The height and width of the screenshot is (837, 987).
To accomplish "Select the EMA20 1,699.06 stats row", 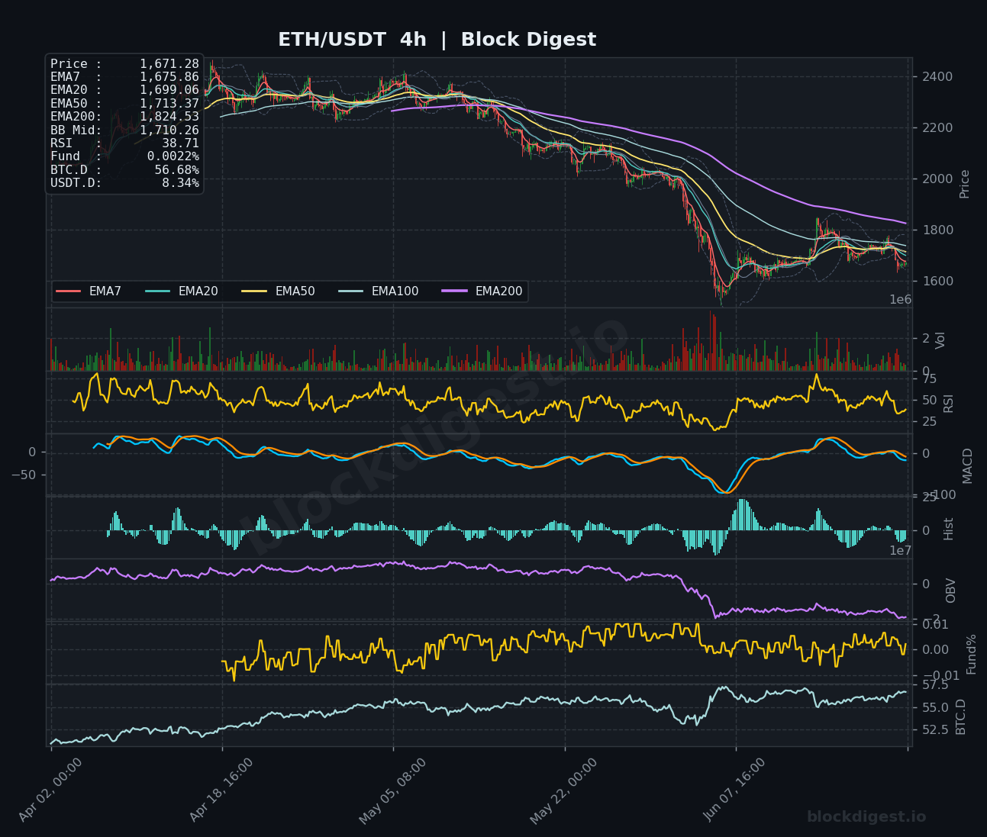I will tap(124, 90).
